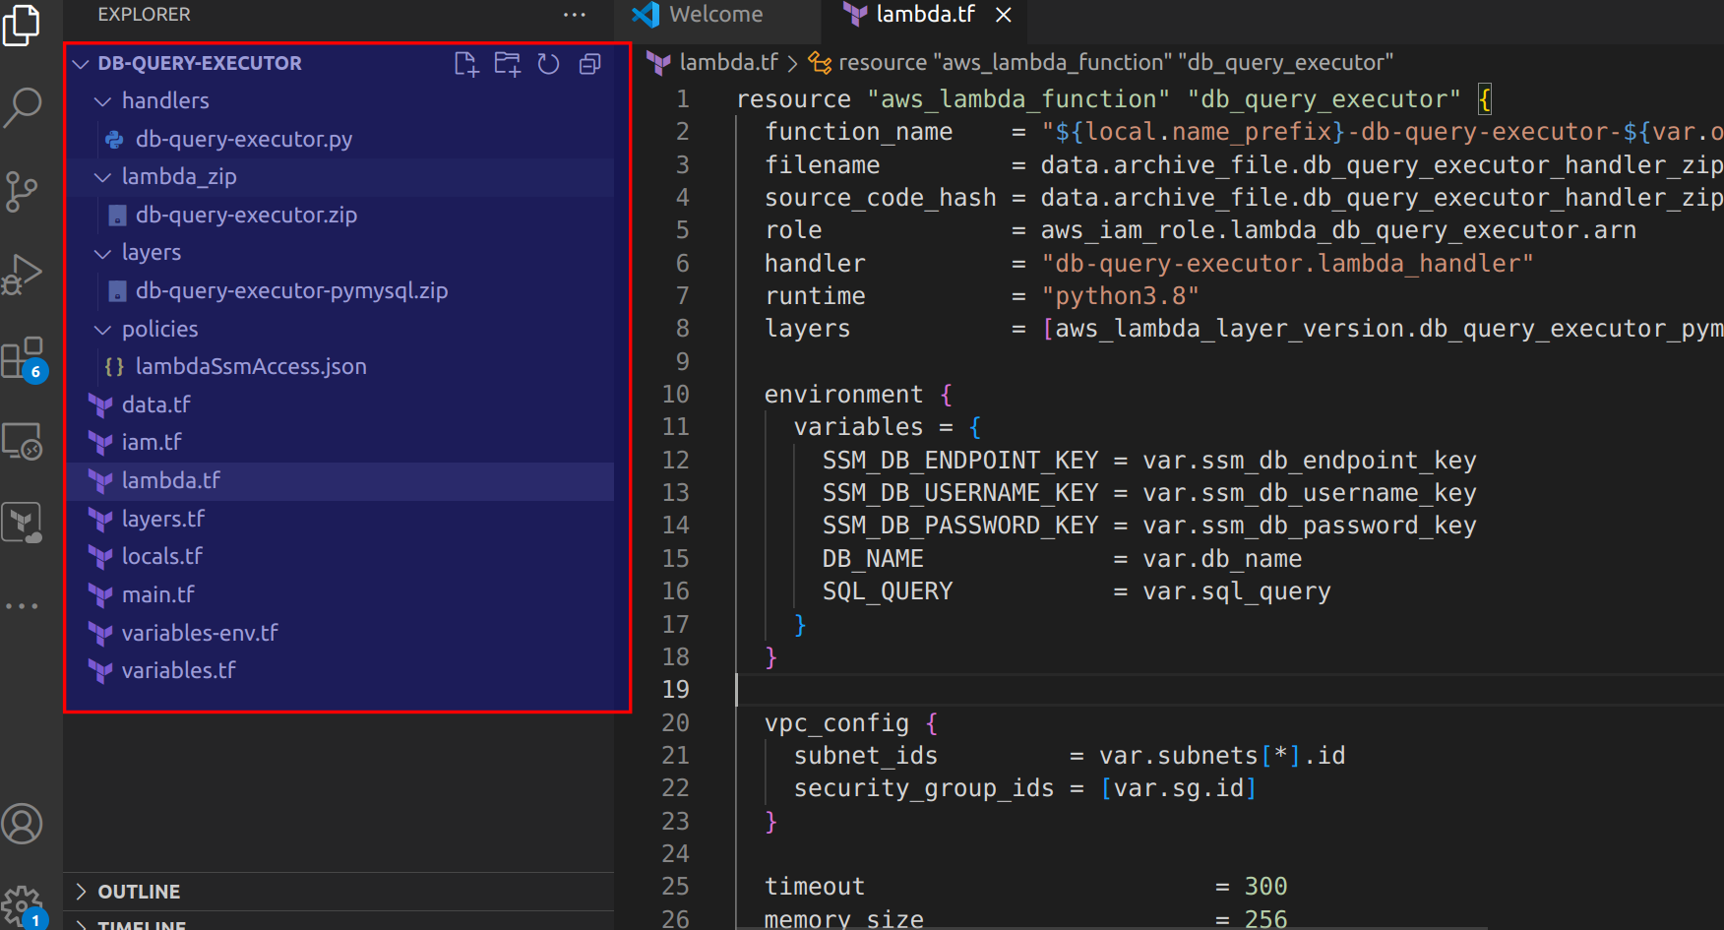Image resolution: width=1724 pixels, height=930 pixels.
Task: Click the New Folder icon in Explorer
Action: [x=508, y=64]
